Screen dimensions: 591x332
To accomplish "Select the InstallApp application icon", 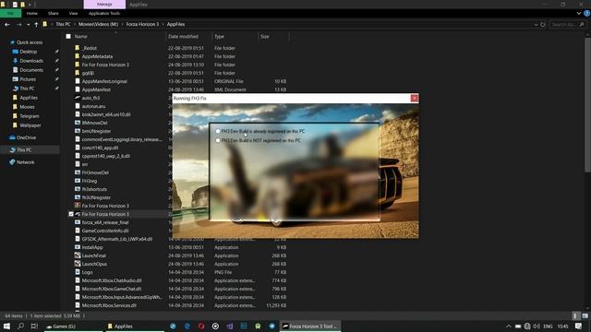I will click(78, 247).
